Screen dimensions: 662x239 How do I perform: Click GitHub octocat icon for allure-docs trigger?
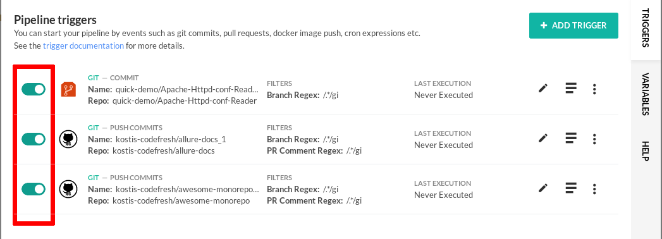click(x=68, y=139)
